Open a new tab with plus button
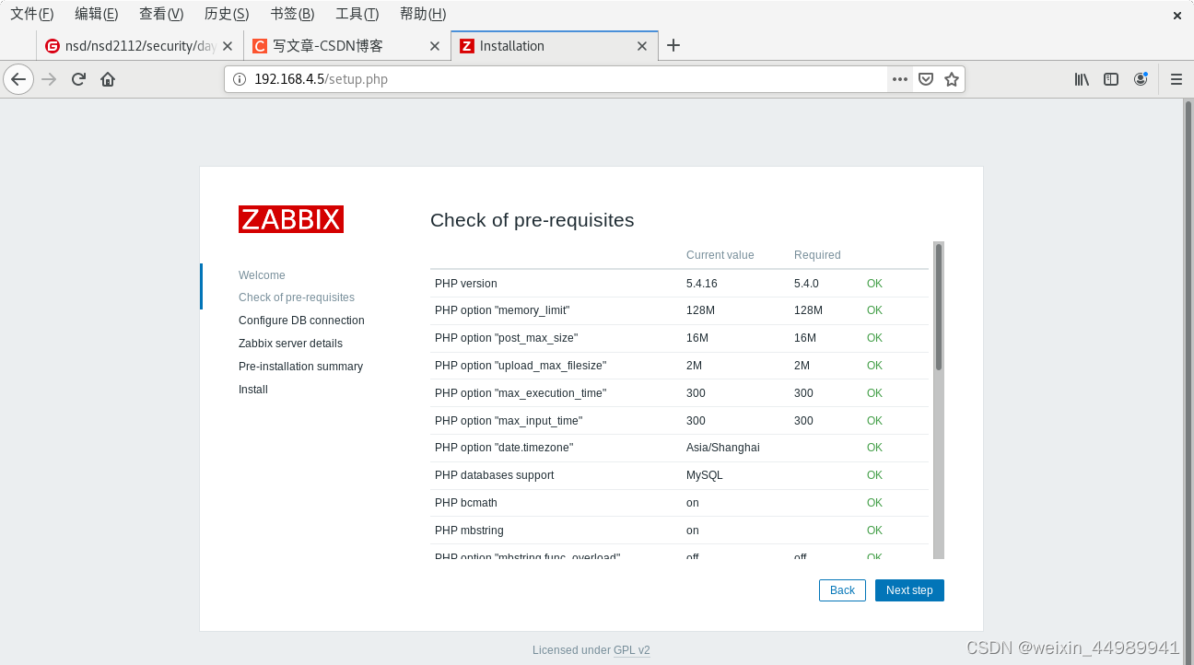This screenshot has width=1194, height=665. click(673, 45)
